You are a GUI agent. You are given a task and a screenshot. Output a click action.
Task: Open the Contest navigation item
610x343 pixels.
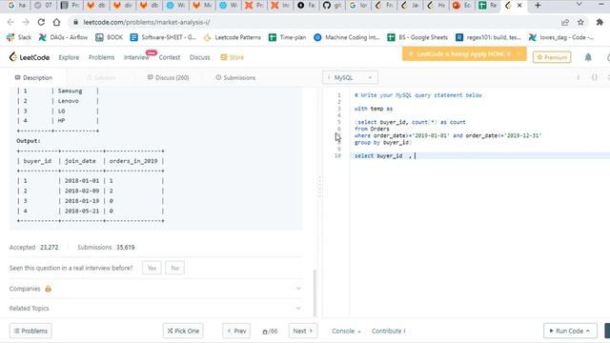[170, 57]
